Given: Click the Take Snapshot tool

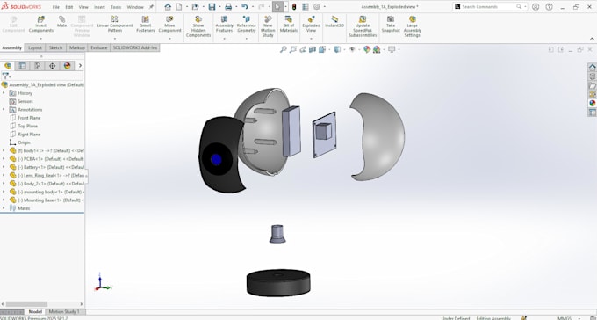Looking at the screenshot, I should (x=391, y=25).
